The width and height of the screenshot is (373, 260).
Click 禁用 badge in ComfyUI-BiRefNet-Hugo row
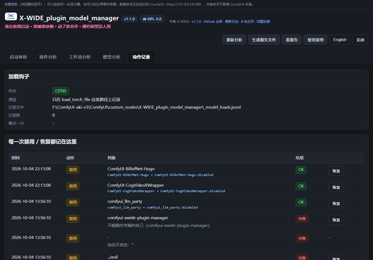(73, 170)
